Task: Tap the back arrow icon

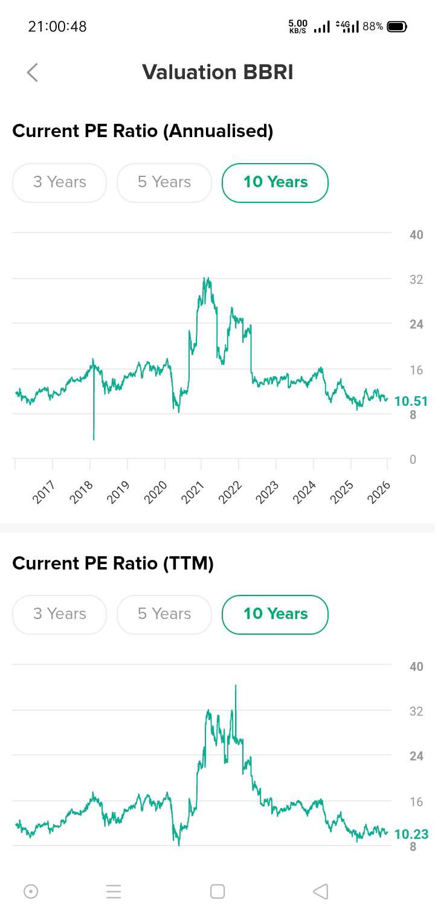Action: coord(33,72)
